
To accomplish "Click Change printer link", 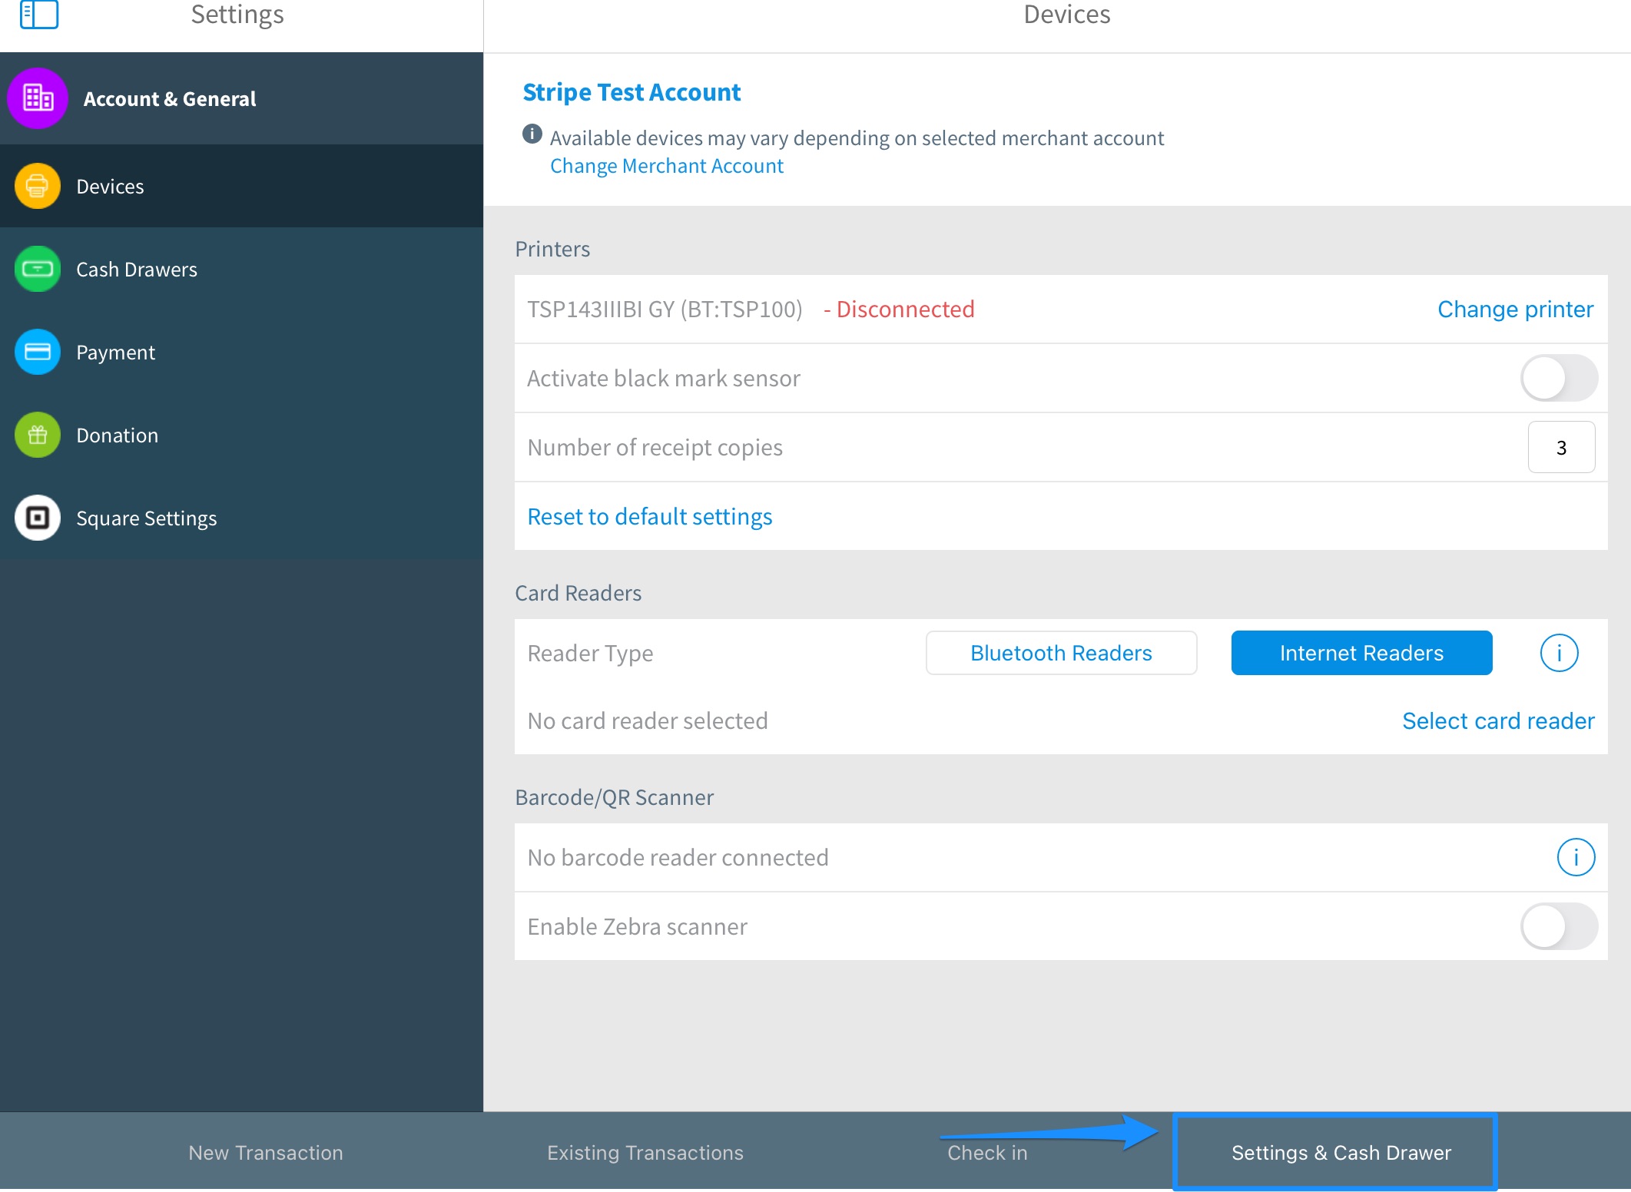I will click(x=1515, y=309).
